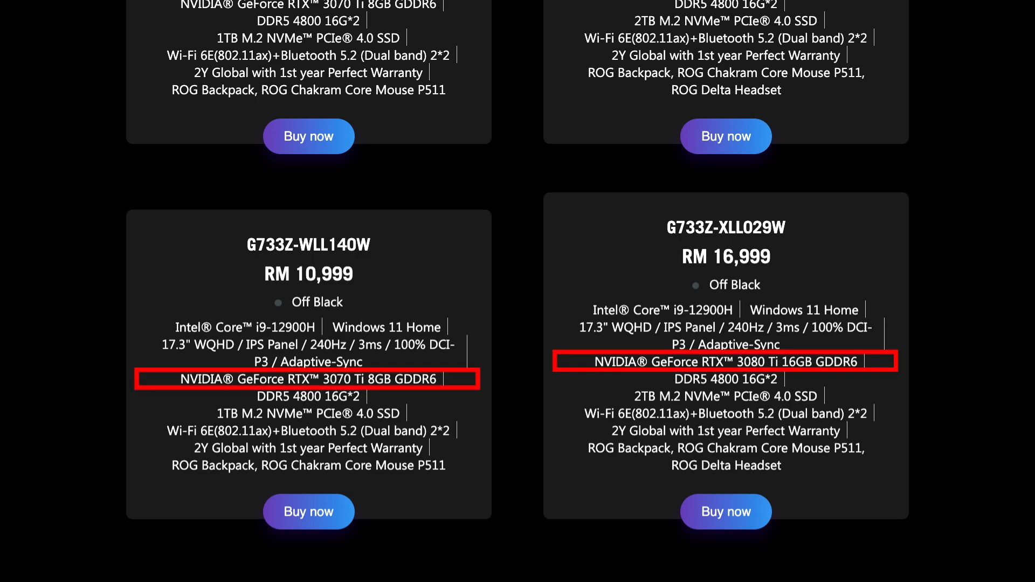Image resolution: width=1035 pixels, height=582 pixels.
Task: Click Buy now under G733Z-XLL029W
Action: pyautogui.click(x=726, y=511)
